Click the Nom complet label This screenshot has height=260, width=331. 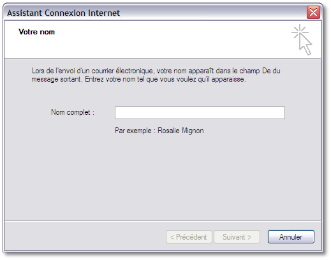pyautogui.click(x=73, y=112)
